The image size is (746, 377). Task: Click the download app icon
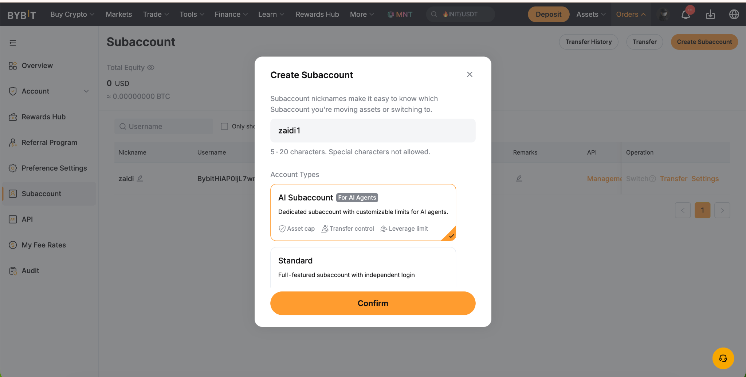click(x=710, y=15)
